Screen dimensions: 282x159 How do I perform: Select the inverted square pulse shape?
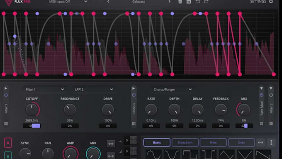[x=209, y=154]
